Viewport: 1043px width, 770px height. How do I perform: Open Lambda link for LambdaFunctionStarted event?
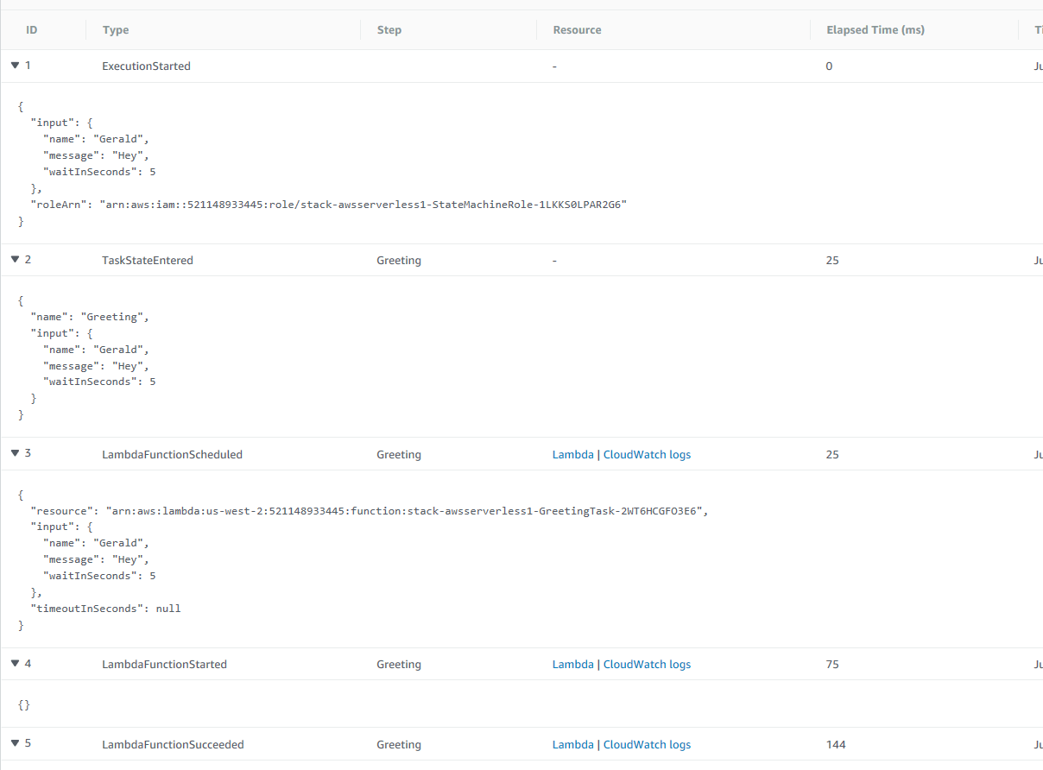(572, 664)
